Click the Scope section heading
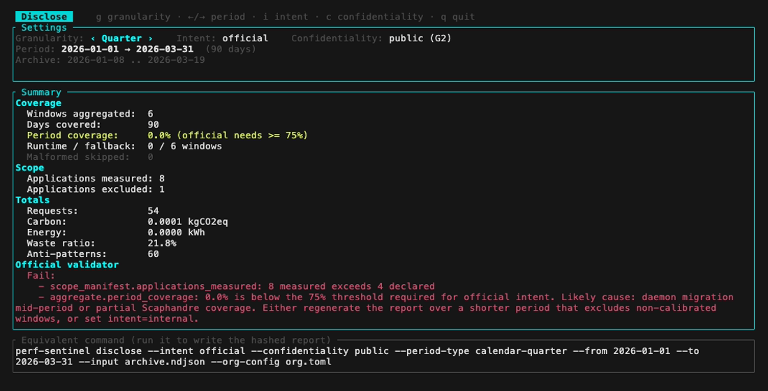The image size is (768, 391). pos(30,168)
